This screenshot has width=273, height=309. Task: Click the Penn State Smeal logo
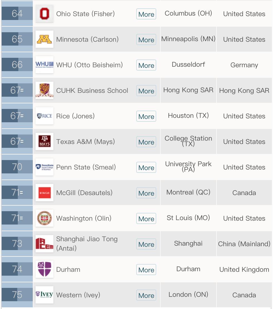pos(44,167)
